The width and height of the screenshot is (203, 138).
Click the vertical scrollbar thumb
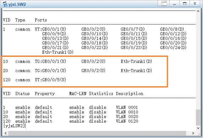[198, 117]
